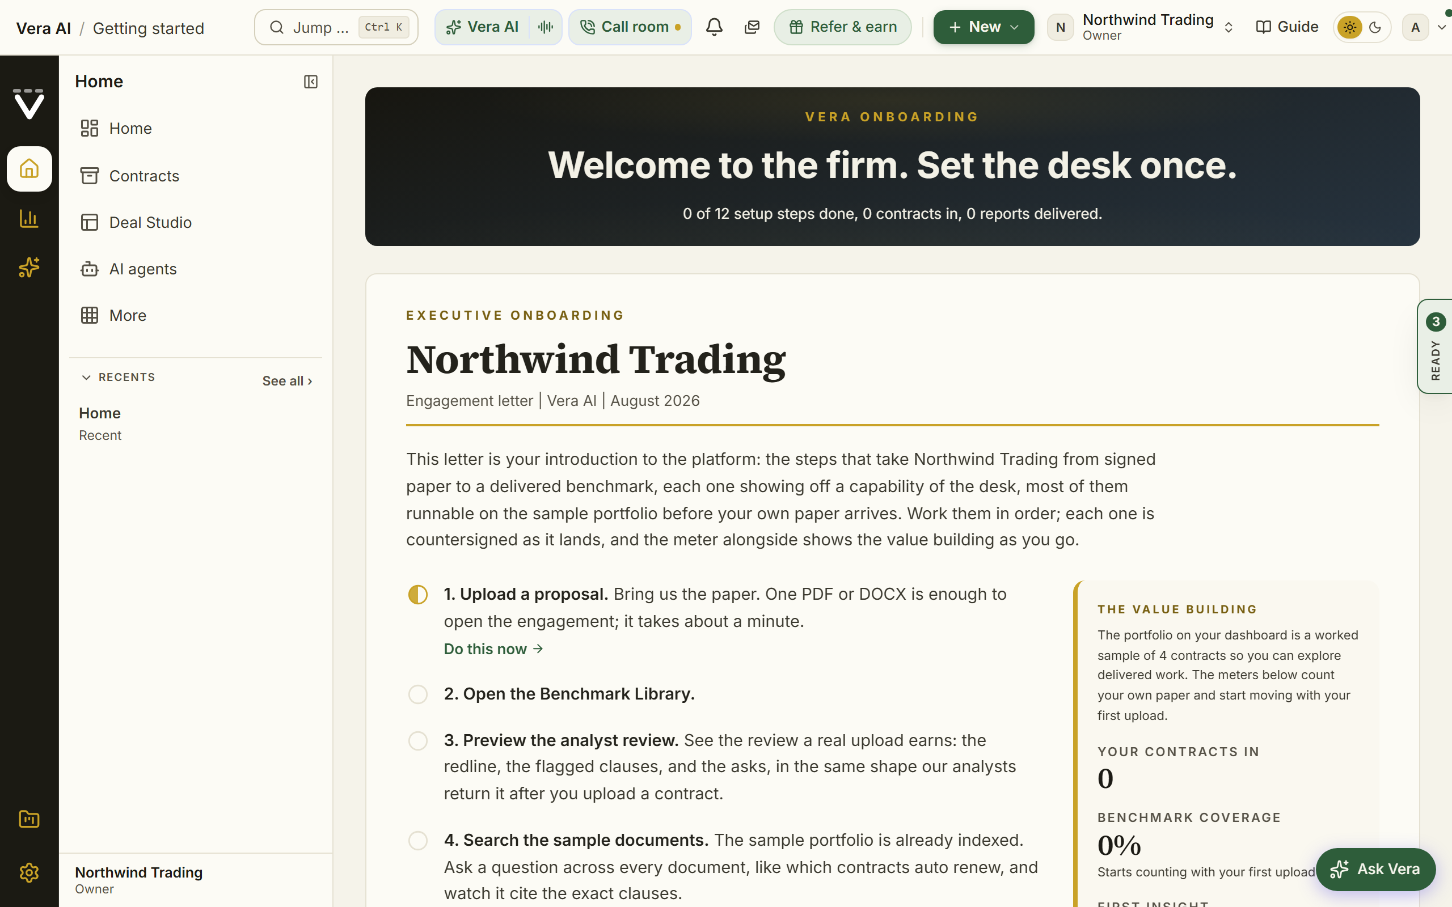Open the inbox mail icon
Screen dimensions: 1452x907
pos(752,27)
